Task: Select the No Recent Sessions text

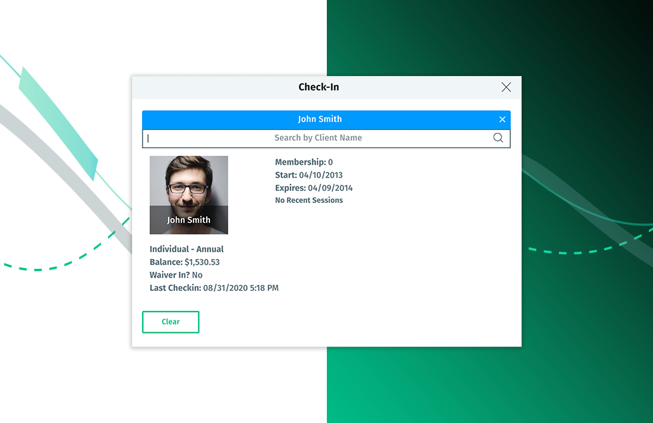Action: 309,200
